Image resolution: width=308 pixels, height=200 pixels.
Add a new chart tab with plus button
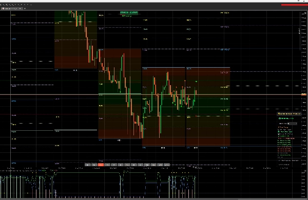pos(25,8)
